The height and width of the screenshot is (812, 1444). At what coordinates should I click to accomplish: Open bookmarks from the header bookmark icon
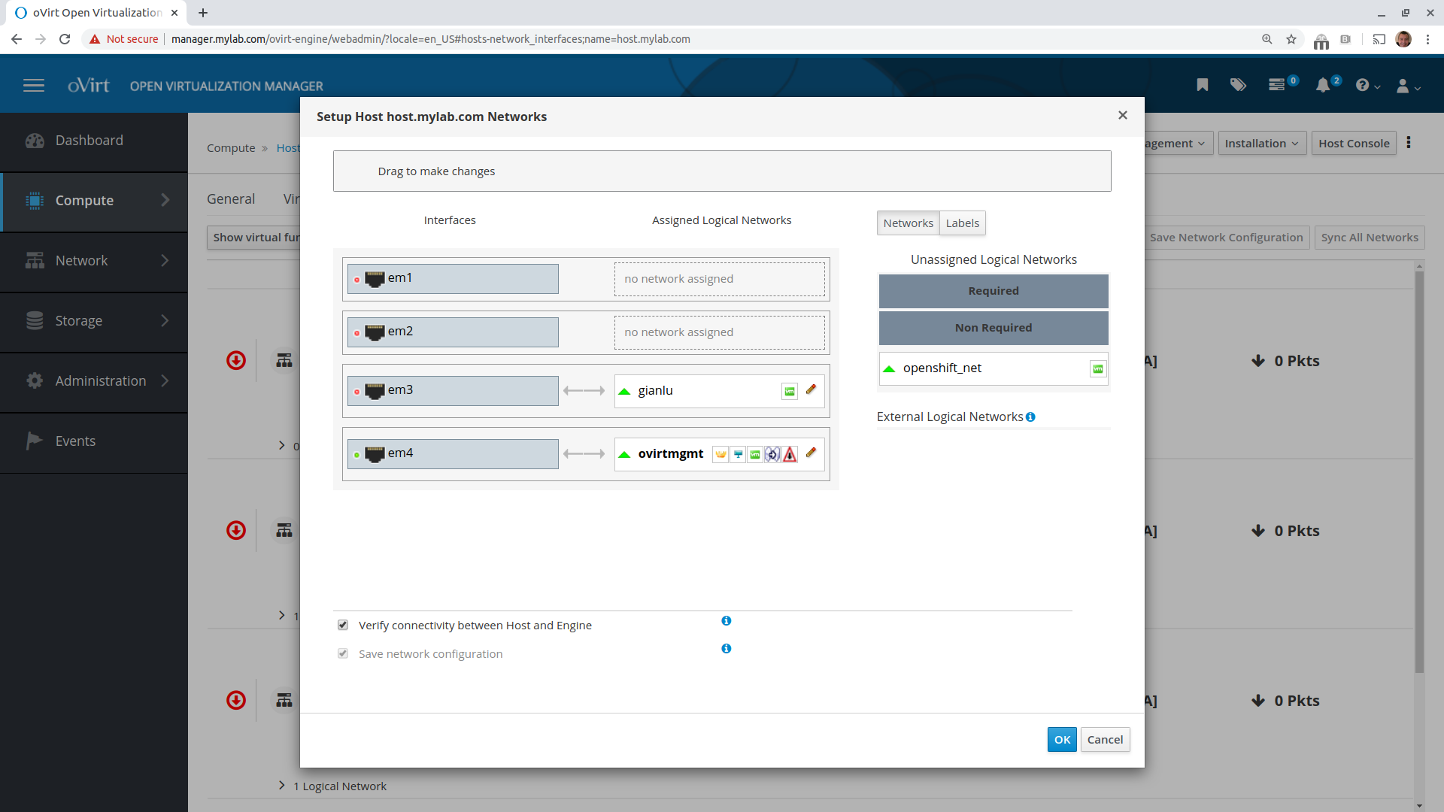(1203, 85)
